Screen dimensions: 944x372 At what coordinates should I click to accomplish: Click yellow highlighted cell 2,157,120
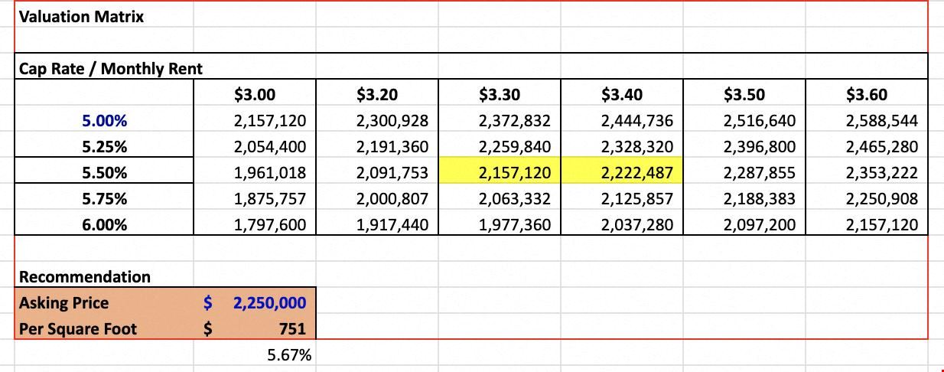click(x=500, y=173)
